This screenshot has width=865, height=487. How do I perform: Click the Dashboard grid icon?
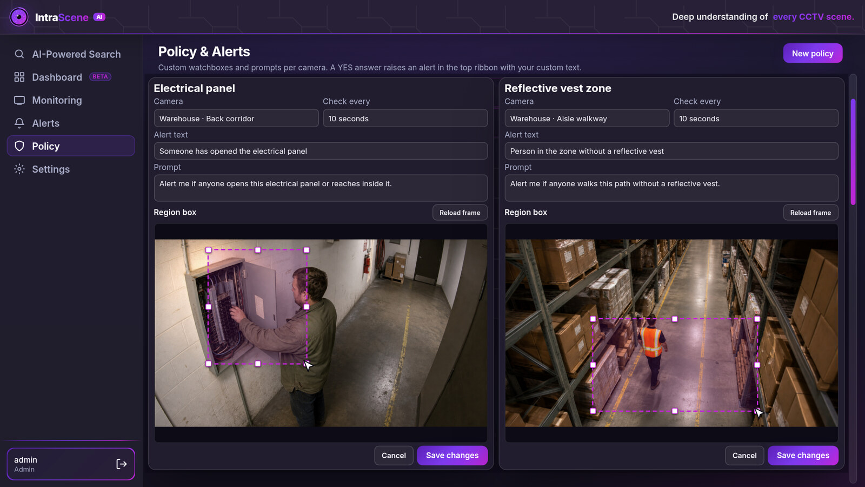point(19,77)
